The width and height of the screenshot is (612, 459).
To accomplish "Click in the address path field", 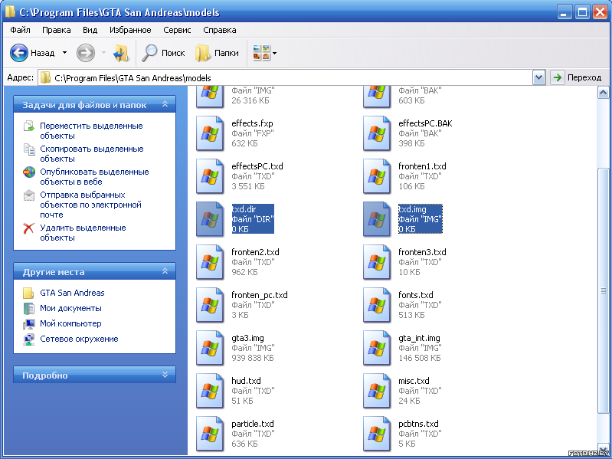I will [x=285, y=77].
